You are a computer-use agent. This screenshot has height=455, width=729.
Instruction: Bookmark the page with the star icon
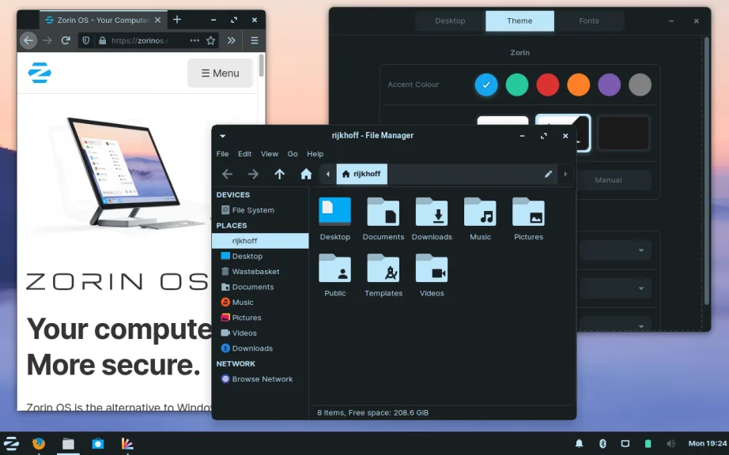[210, 40]
